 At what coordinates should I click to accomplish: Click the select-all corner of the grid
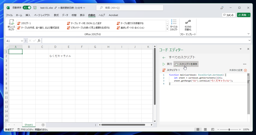coord(6,47)
